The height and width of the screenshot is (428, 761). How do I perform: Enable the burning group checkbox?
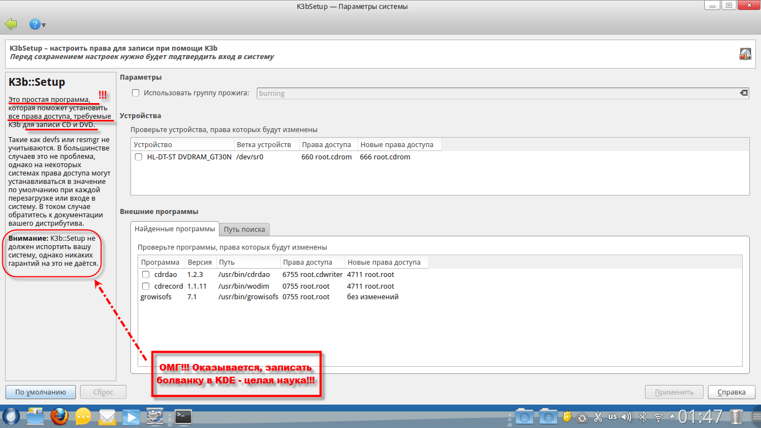pyautogui.click(x=135, y=93)
